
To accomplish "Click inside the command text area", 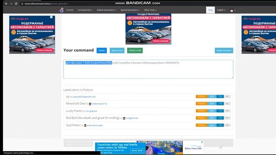I will [x=148, y=69].
